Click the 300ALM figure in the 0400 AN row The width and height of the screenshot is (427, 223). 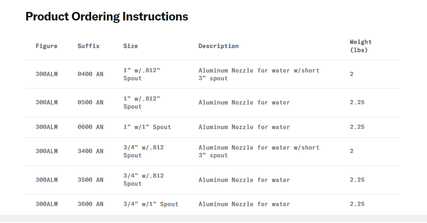pos(46,74)
